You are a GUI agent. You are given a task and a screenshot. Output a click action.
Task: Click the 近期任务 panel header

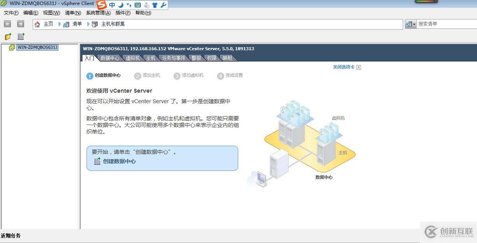pyautogui.click(x=11, y=236)
